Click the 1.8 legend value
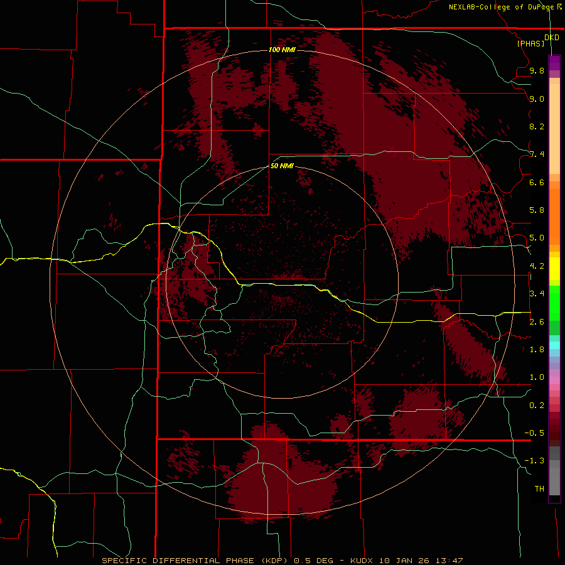The height and width of the screenshot is (565, 565). pos(537,350)
